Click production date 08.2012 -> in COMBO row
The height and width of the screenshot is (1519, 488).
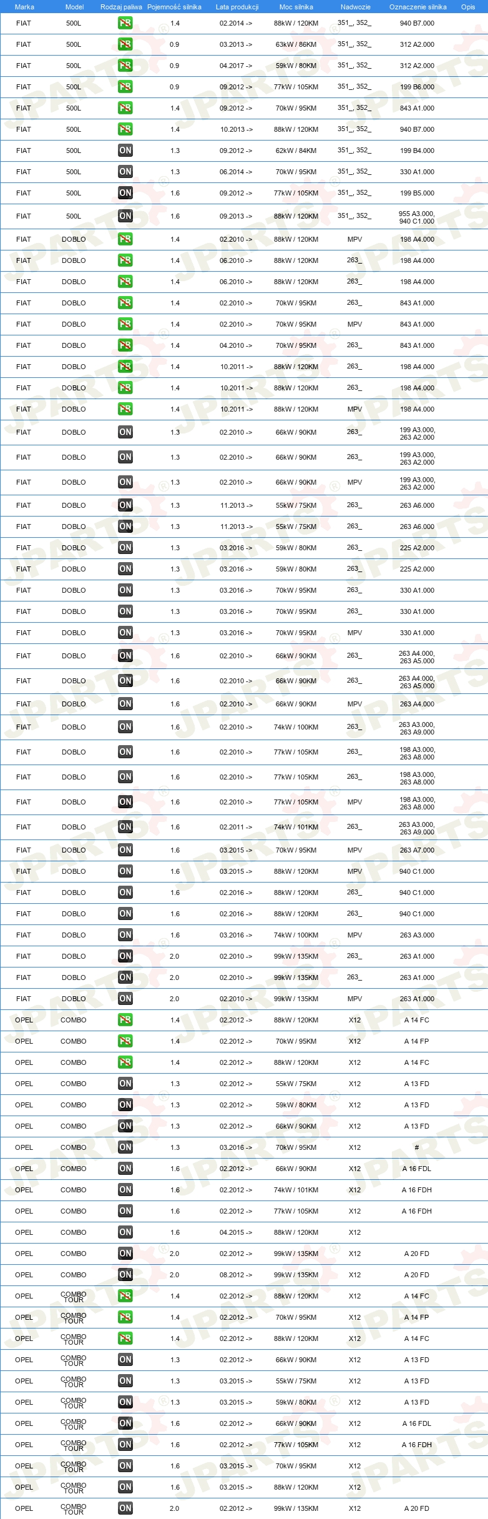pyautogui.click(x=236, y=1275)
